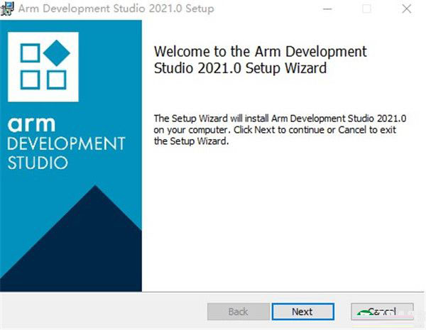
Task: Click the disabled maximize button
Action: 367,9
